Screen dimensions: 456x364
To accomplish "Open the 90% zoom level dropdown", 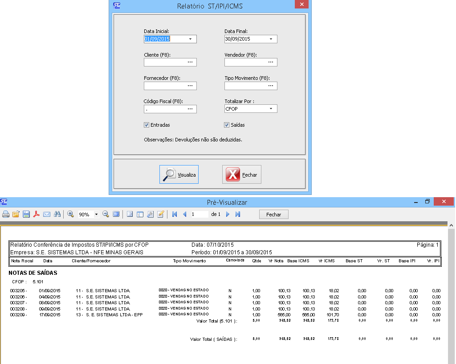I will tap(96, 215).
